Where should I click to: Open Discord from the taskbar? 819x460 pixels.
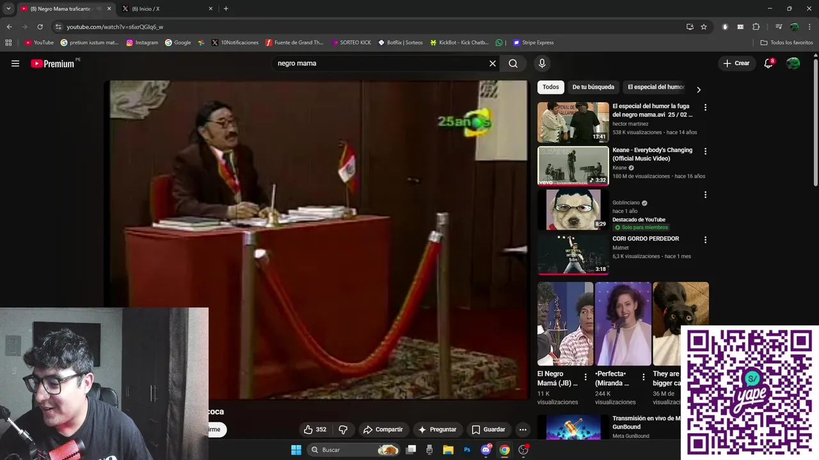[x=486, y=450]
